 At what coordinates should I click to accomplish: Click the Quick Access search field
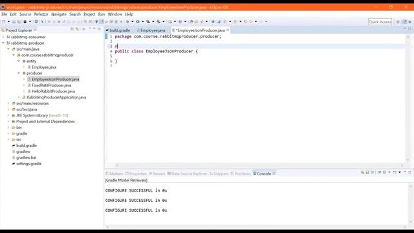[380, 22]
